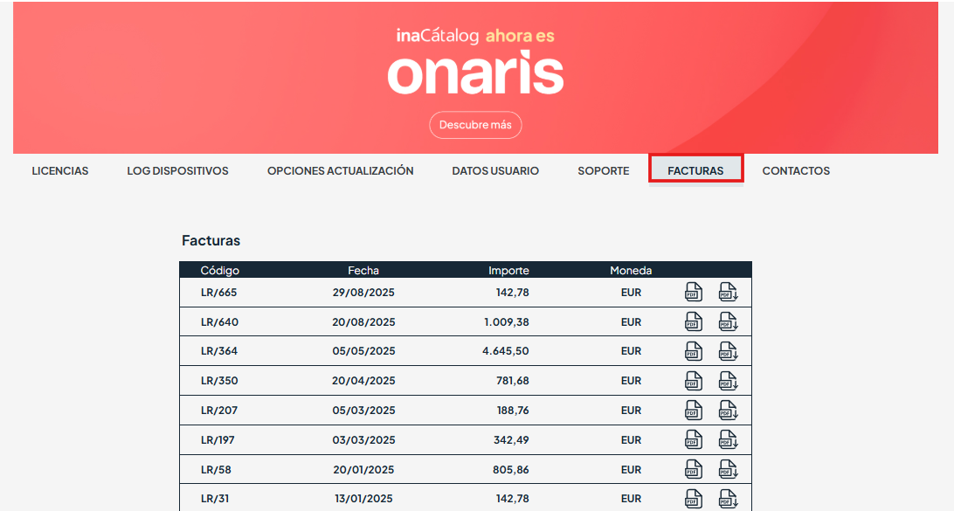Viewport: 954px width, 511px height.
Task: Click the Moneda column header
Action: [631, 270]
